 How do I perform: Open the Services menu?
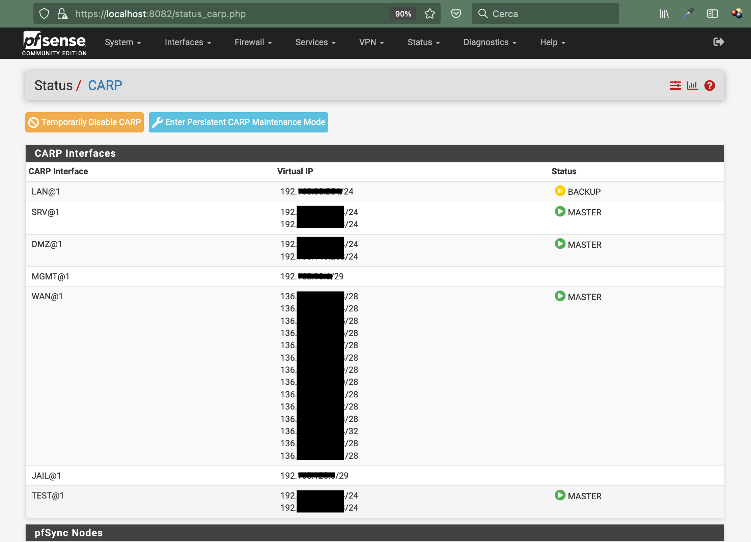(315, 42)
